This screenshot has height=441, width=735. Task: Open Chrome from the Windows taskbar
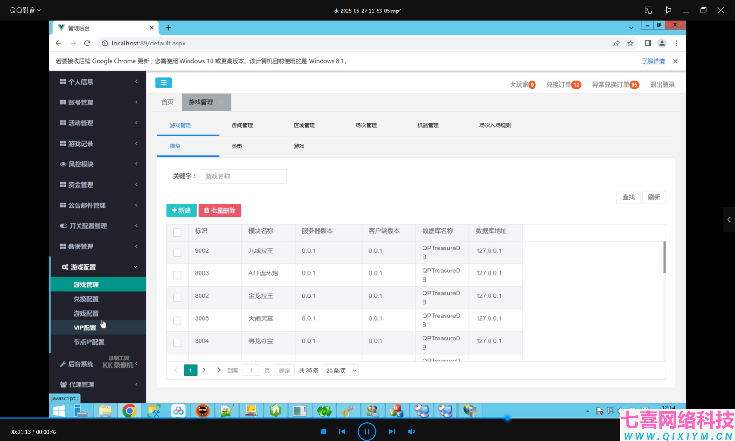pos(129,410)
